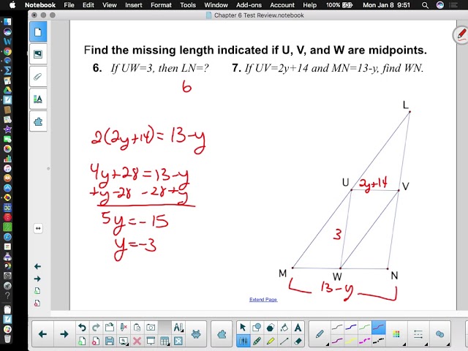Viewport: 468px width, 351px height.
Task: Open the File menu
Action: 69,5
